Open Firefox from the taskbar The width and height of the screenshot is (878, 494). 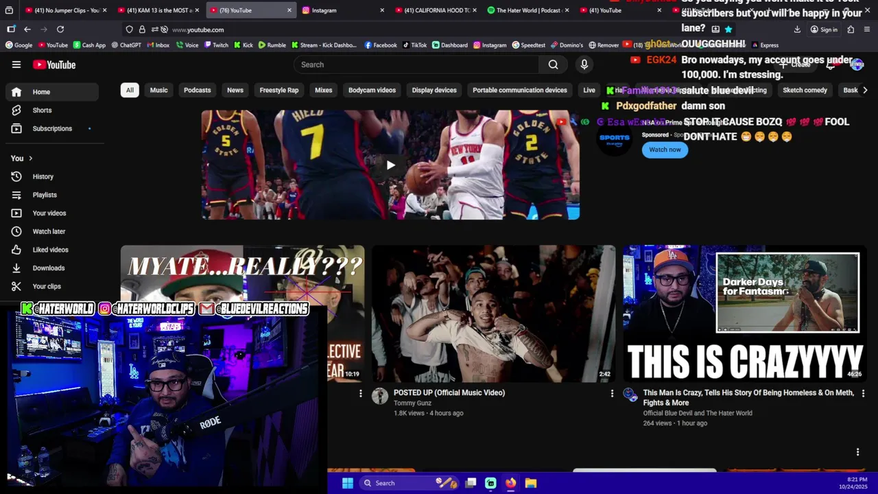510,483
